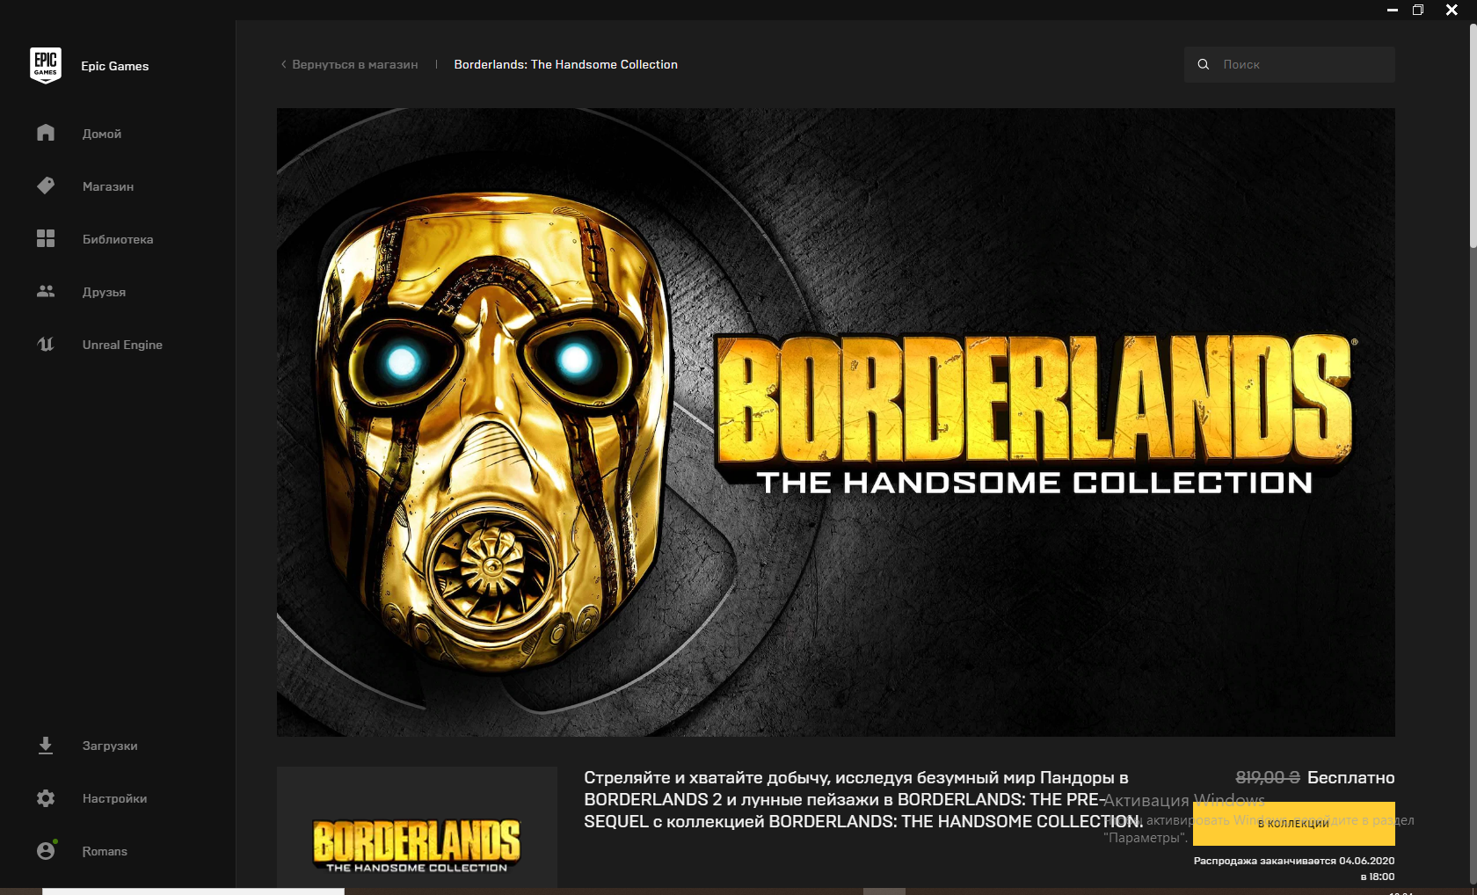Screen dimensions: 1477x895
Task: Select the Unreal Engine logo icon
Action: tap(46, 344)
